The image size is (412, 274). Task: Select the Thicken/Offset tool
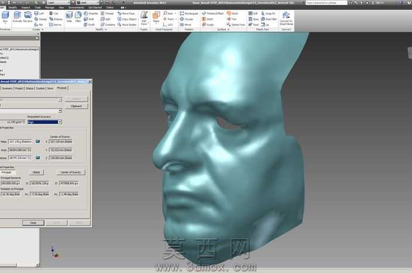tap(212, 13)
